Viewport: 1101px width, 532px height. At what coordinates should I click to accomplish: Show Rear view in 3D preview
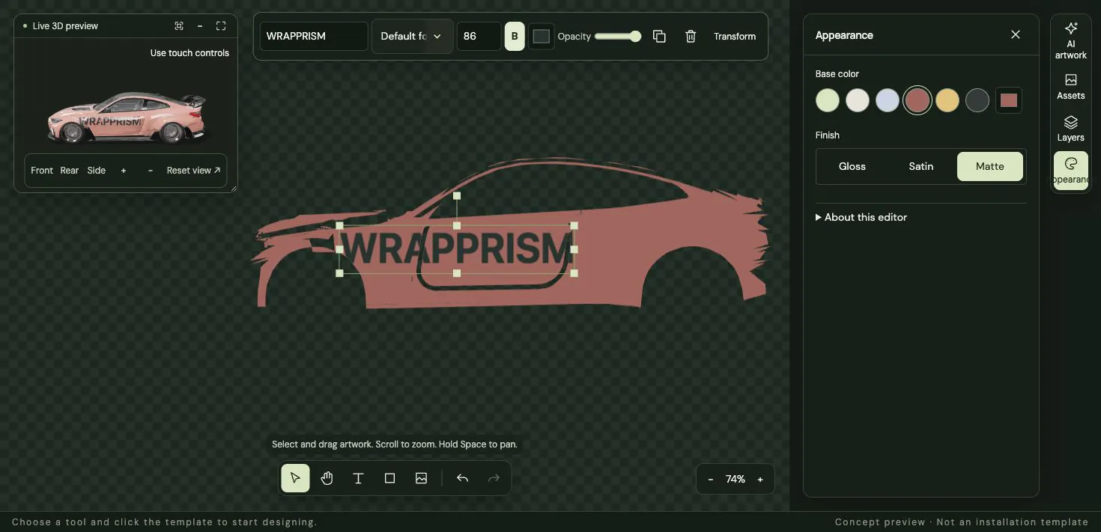click(x=70, y=171)
